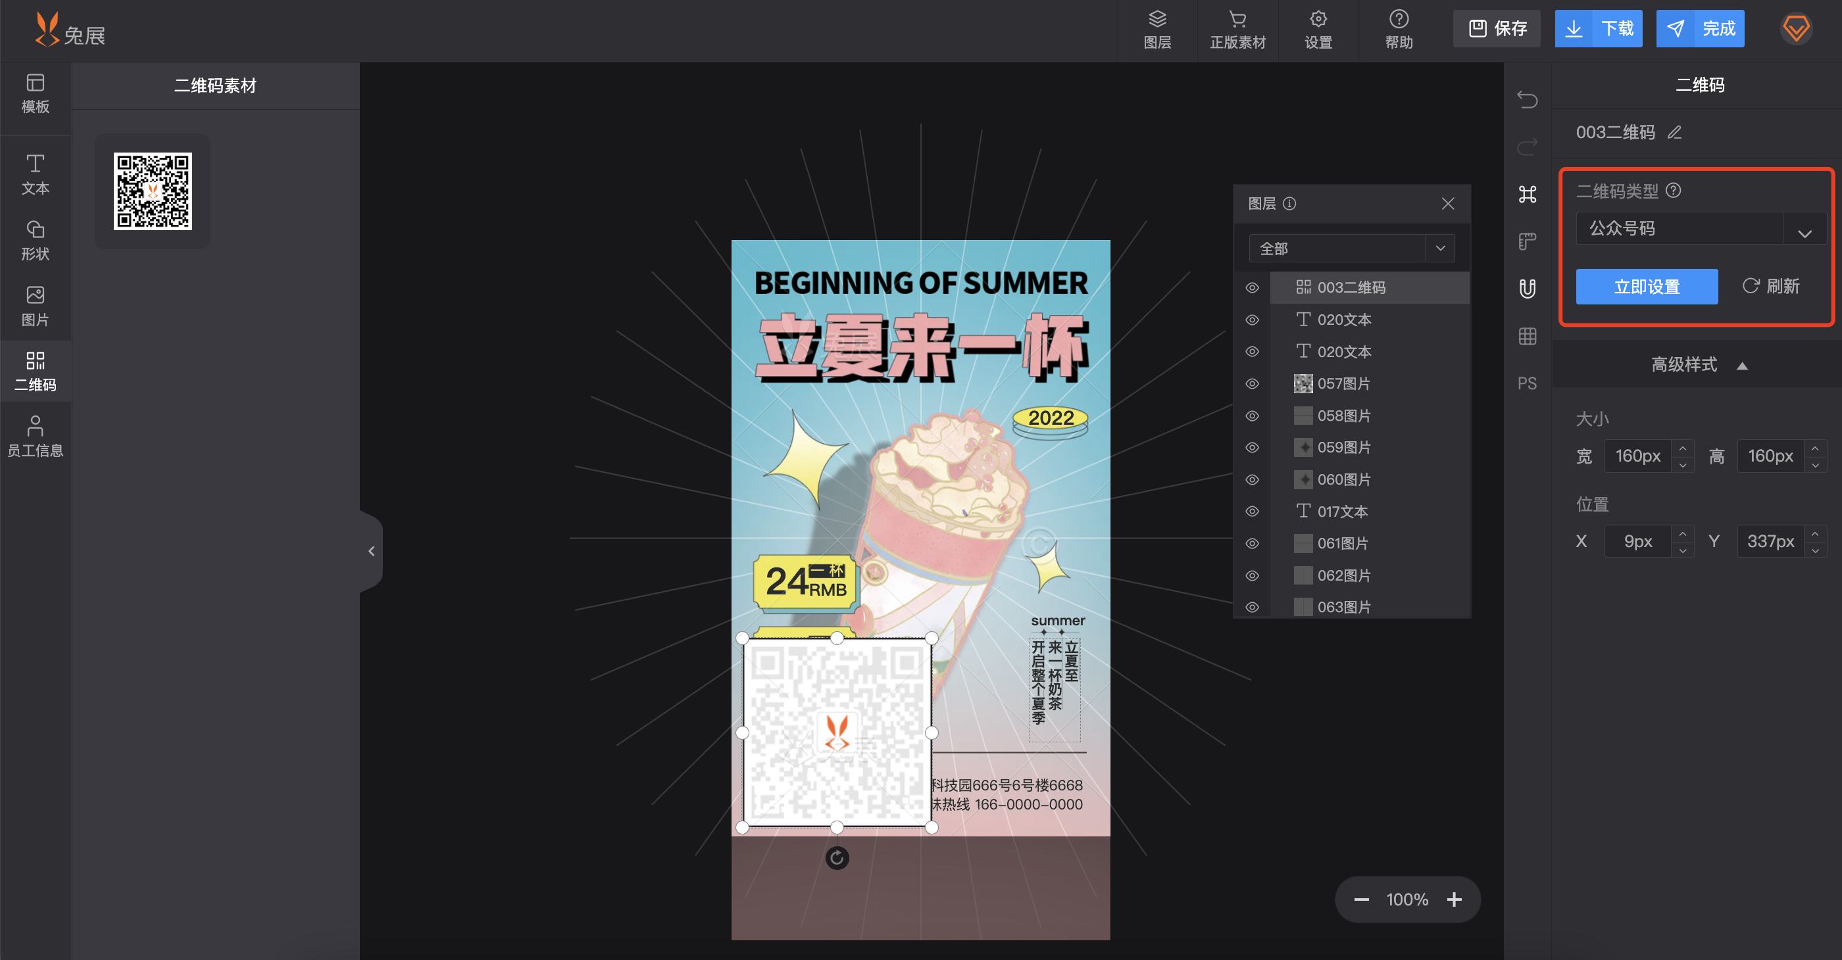Click the 完成 finish button
The image size is (1842, 960).
click(1700, 28)
